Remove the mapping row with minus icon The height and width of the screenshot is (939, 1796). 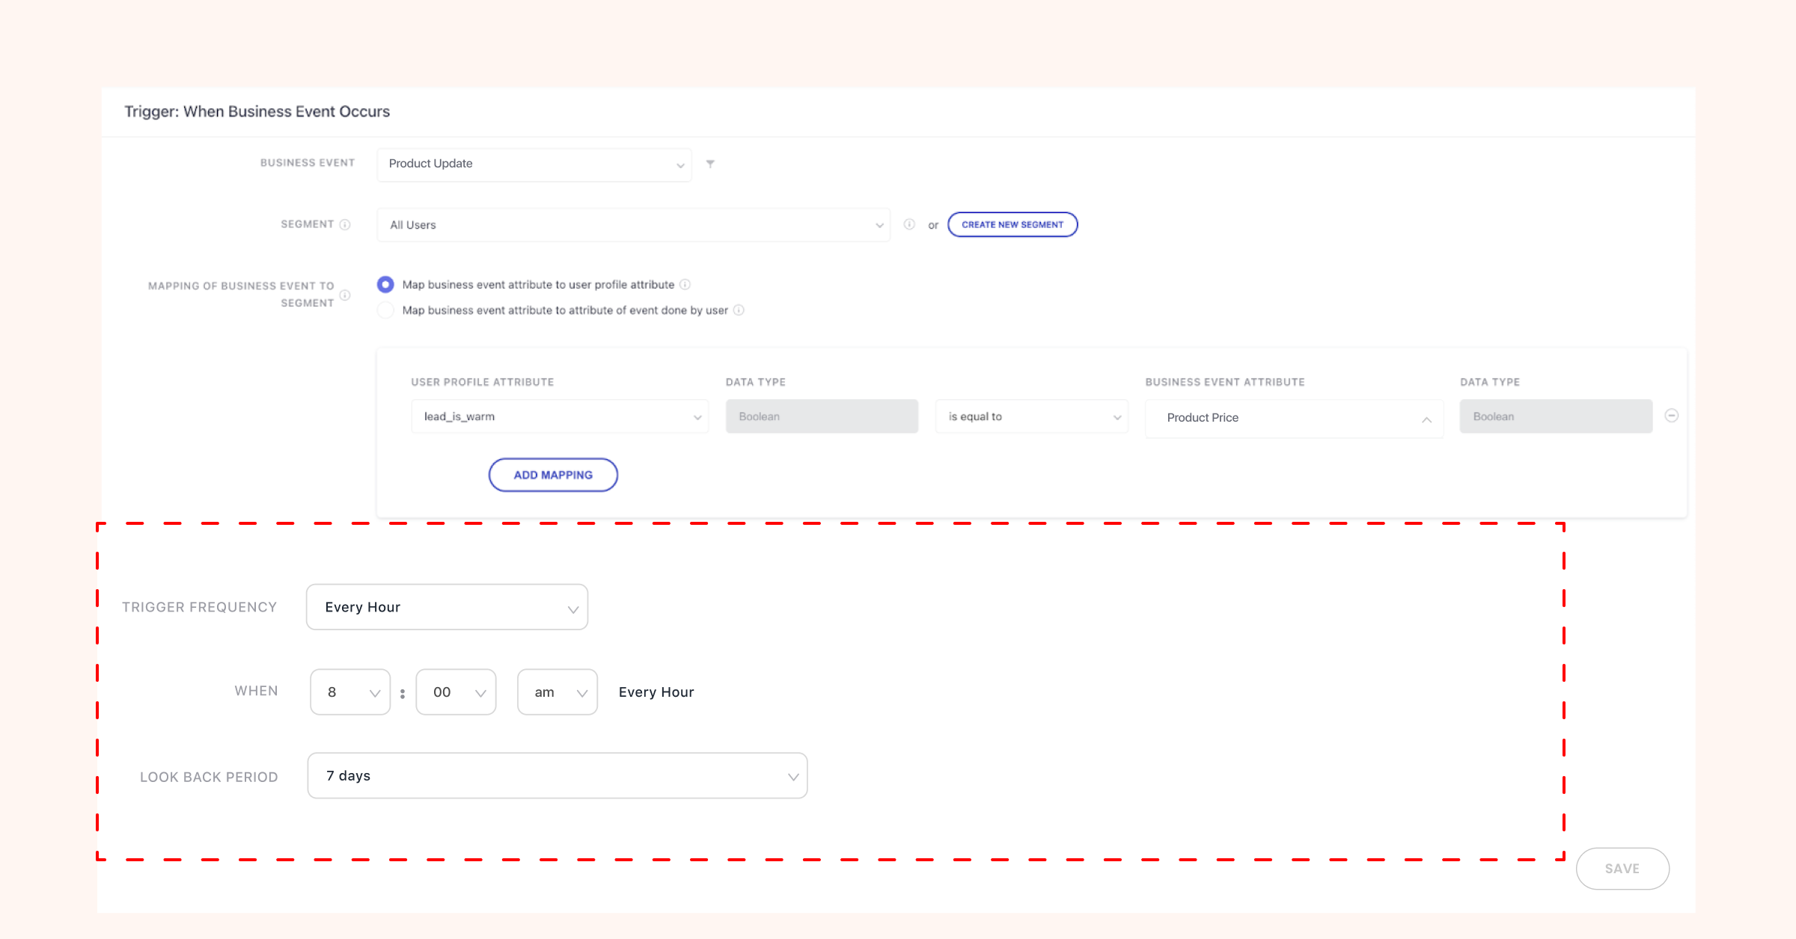click(x=1672, y=416)
